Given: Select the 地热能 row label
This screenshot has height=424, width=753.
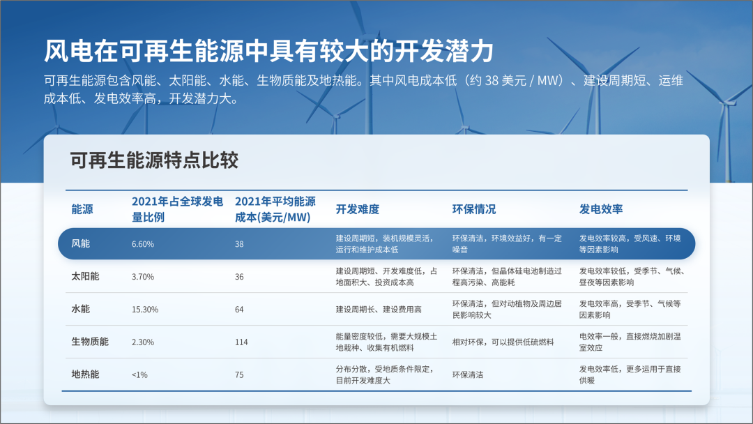Looking at the screenshot, I should (85, 374).
